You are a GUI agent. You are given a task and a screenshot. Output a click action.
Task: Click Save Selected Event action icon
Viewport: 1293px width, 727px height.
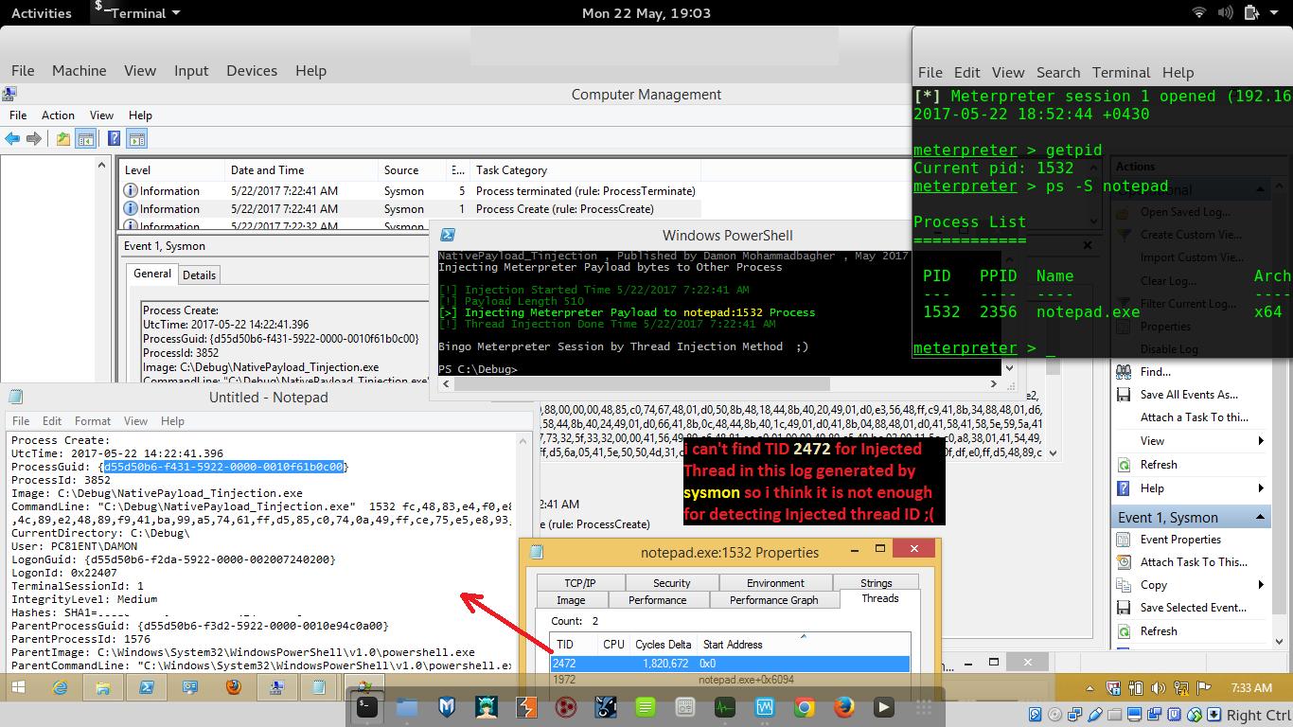[1125, 608]
